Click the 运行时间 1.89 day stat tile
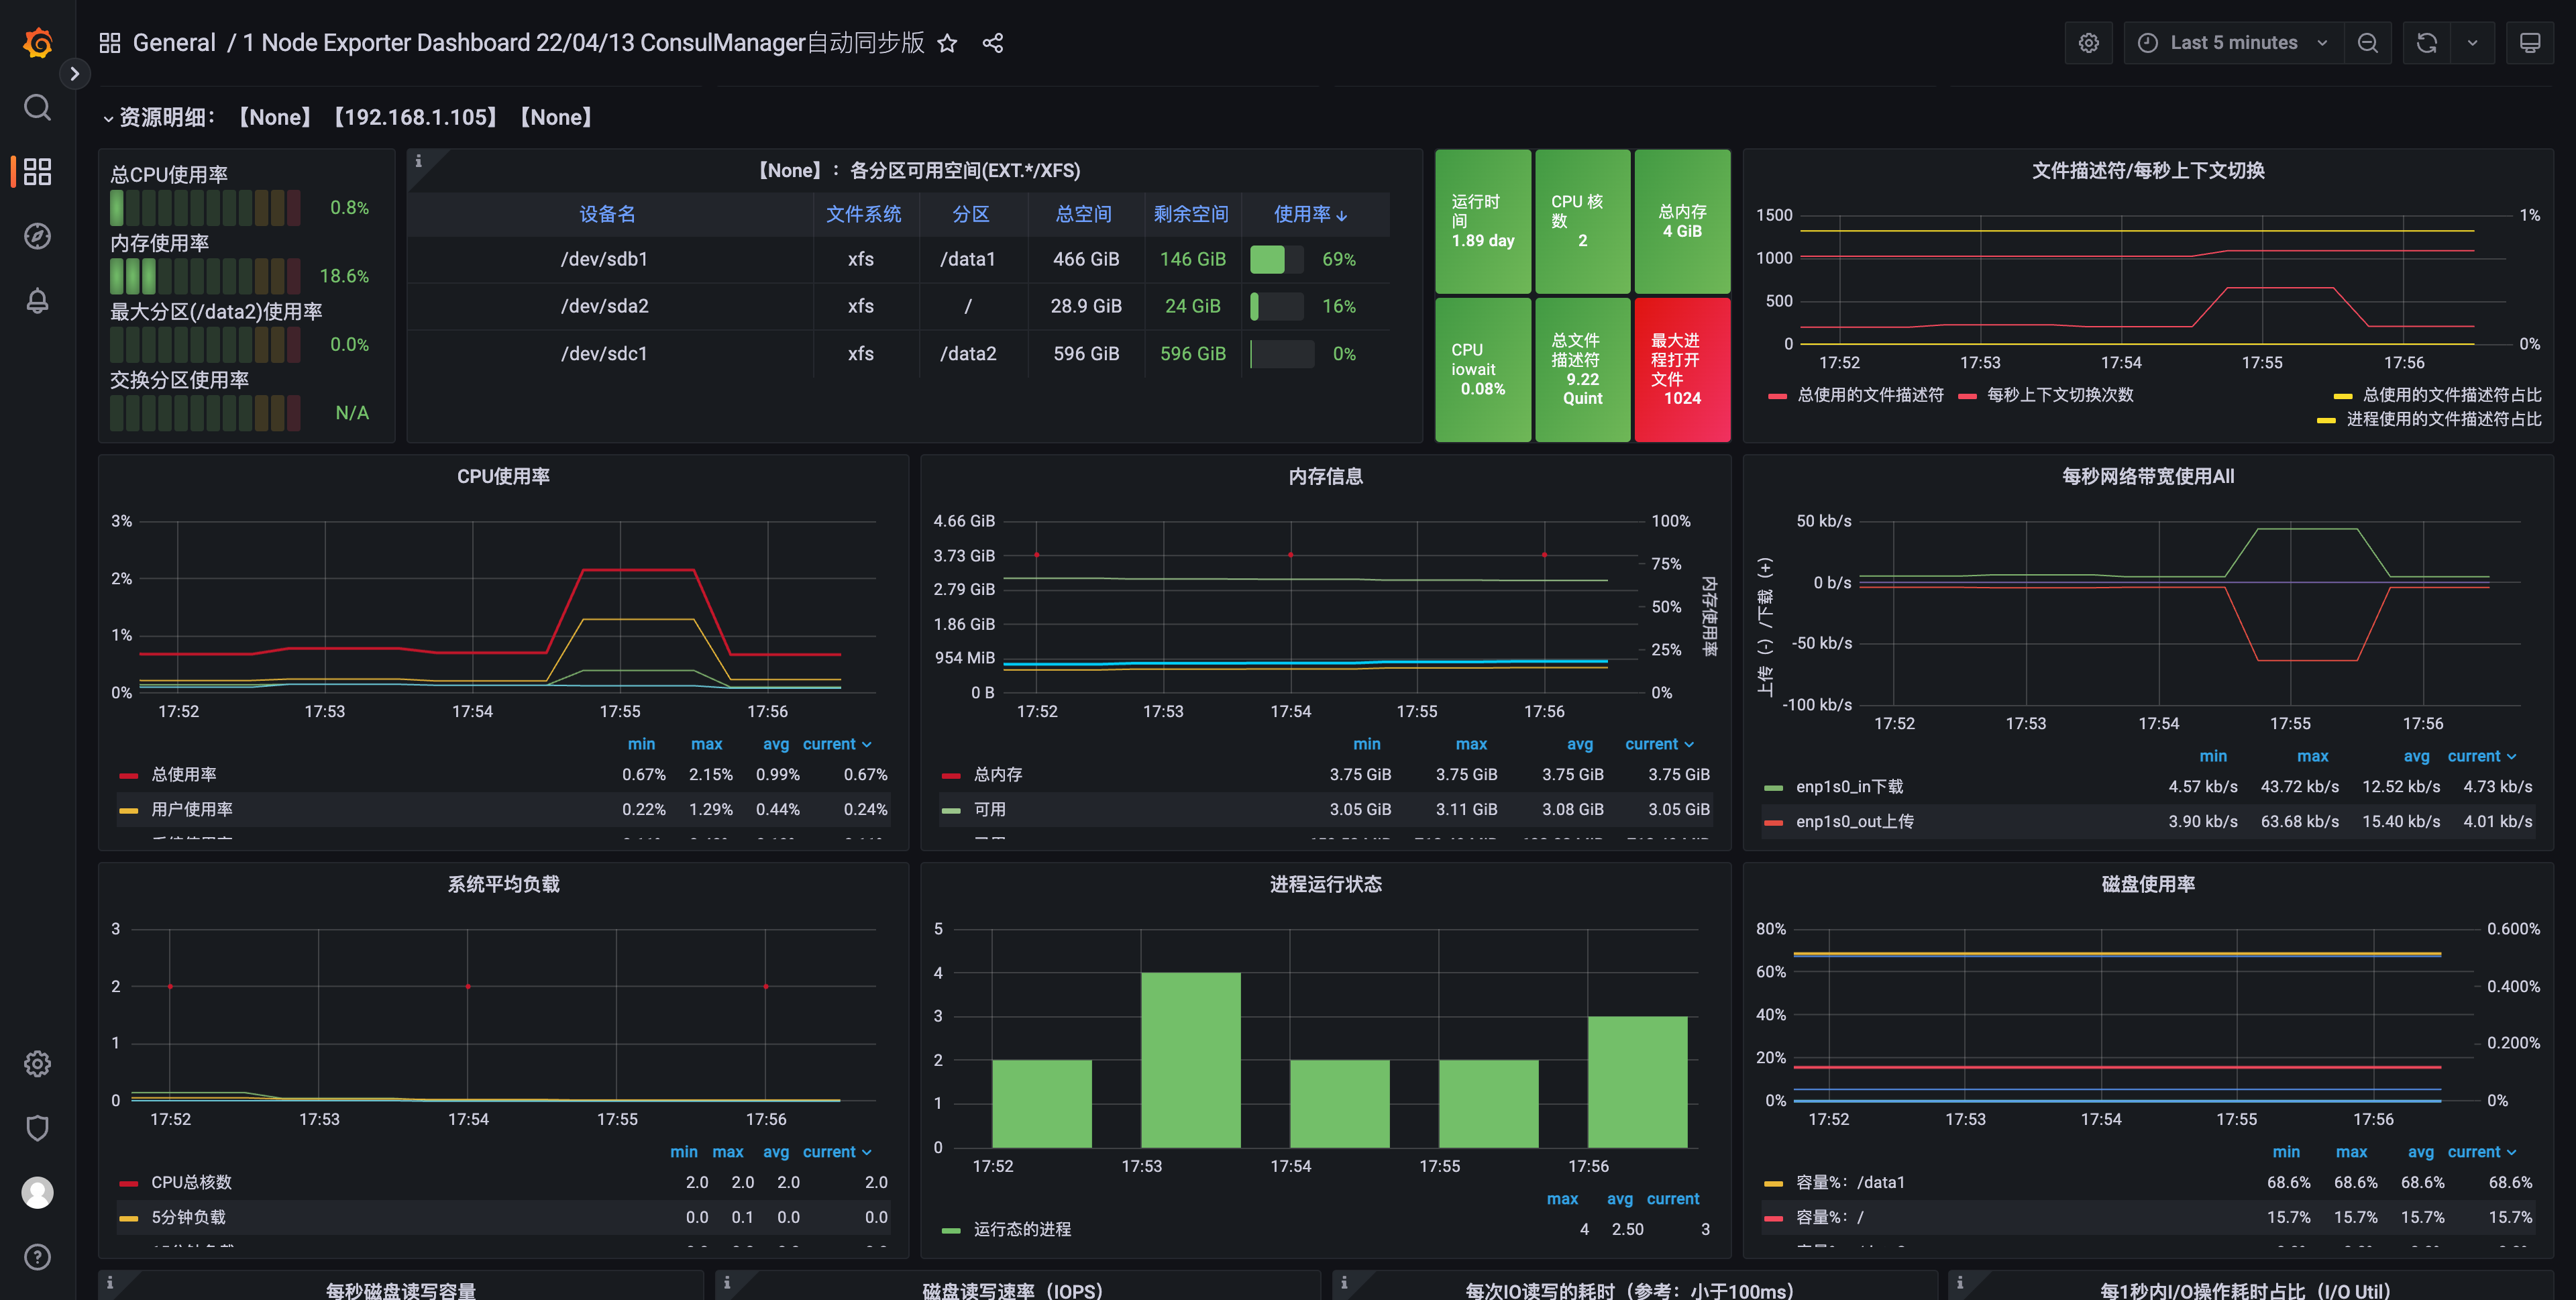This screenshot has height=1300, width=2576. pos(1483,221)
